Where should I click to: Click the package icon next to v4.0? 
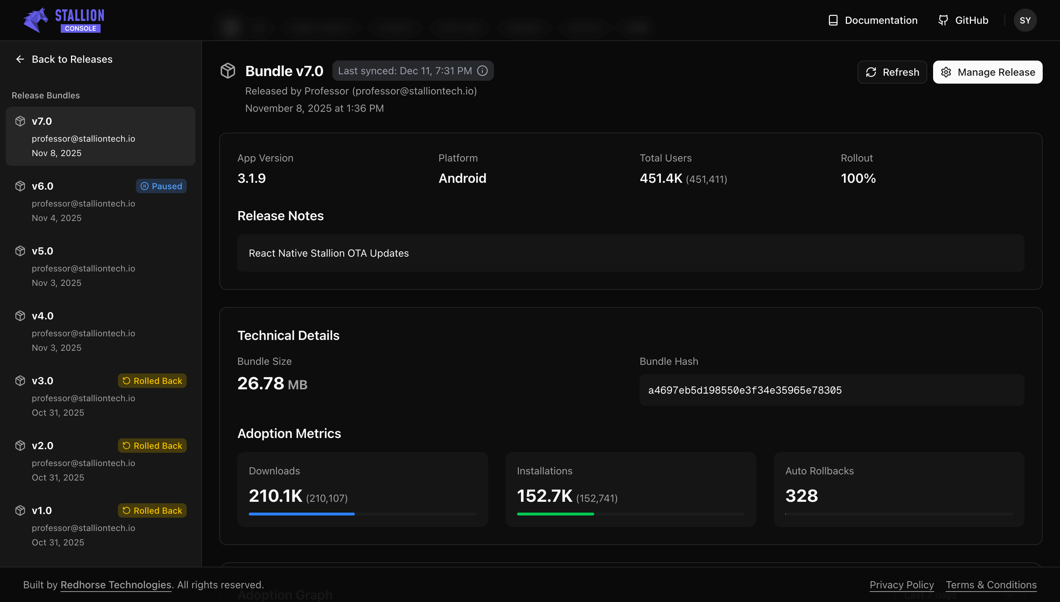coord(20,315)
